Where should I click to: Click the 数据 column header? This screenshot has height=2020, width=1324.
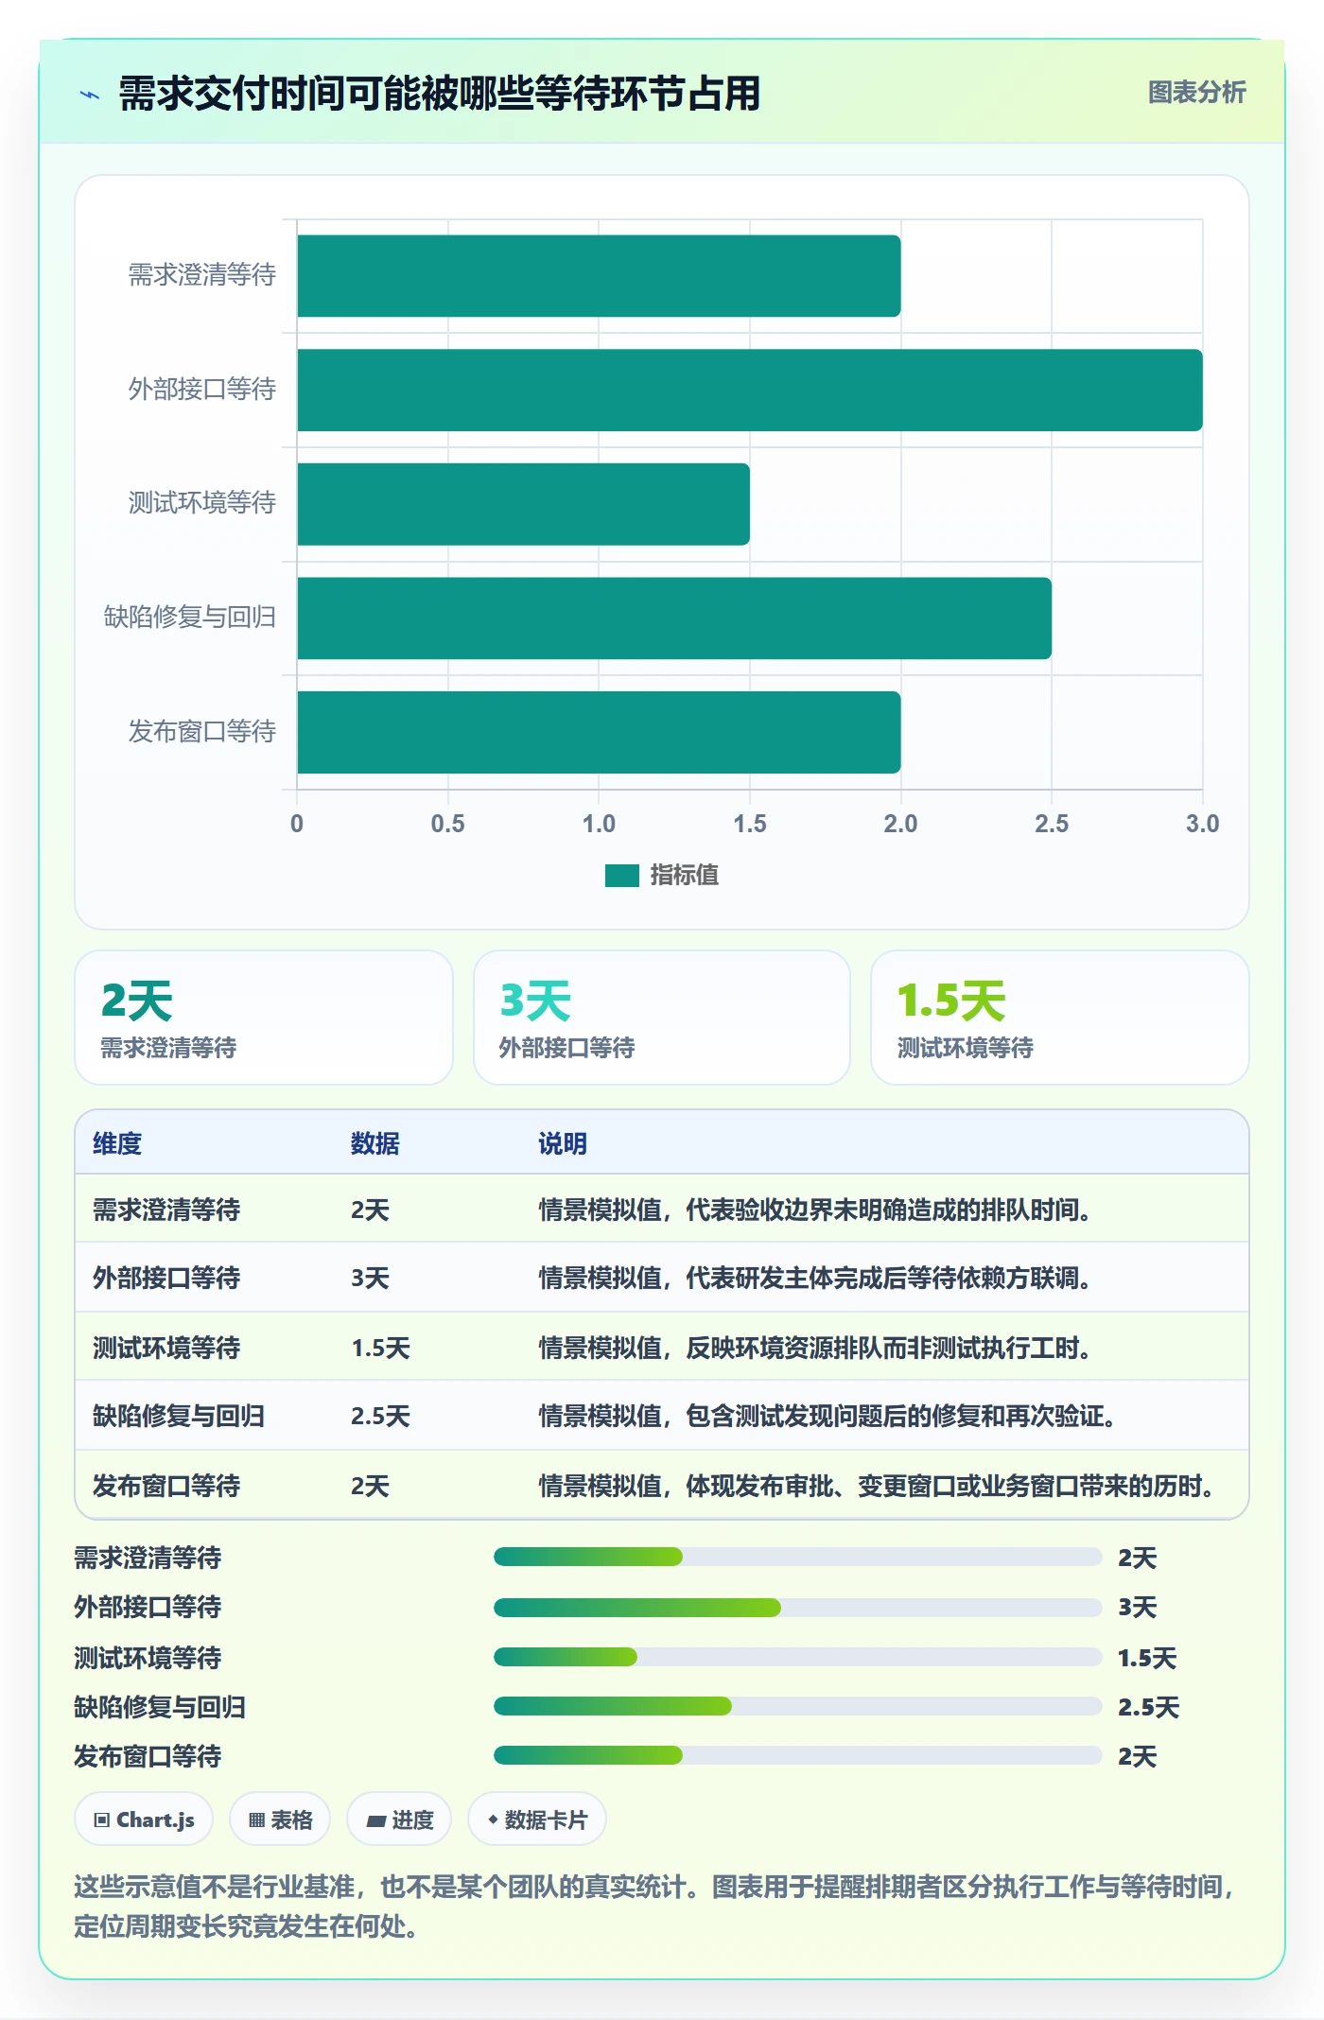coord(375,1143)
